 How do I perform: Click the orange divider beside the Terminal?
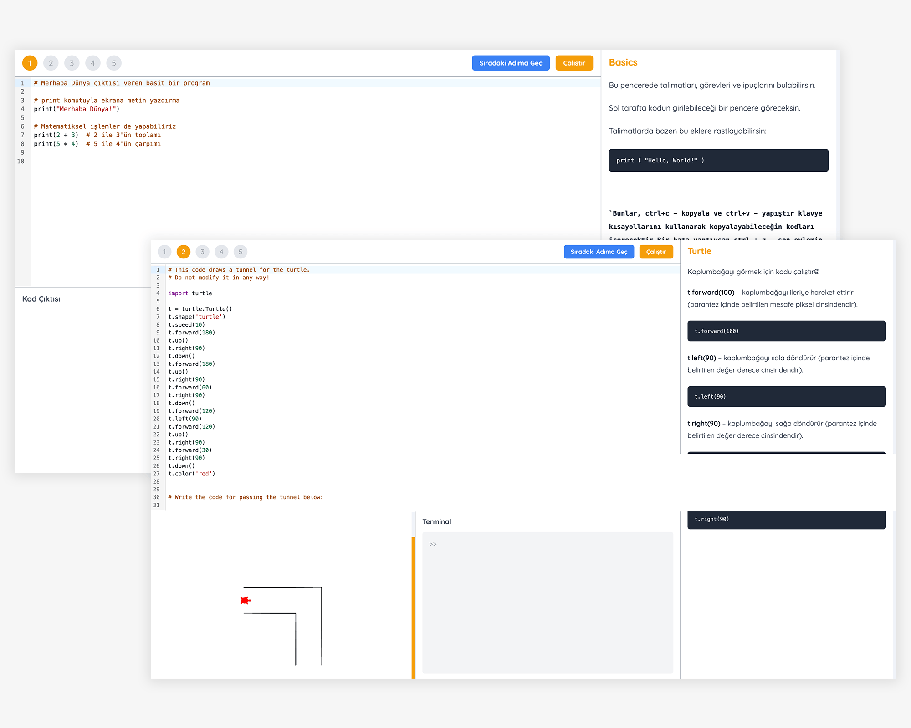[x=414, y=608]
